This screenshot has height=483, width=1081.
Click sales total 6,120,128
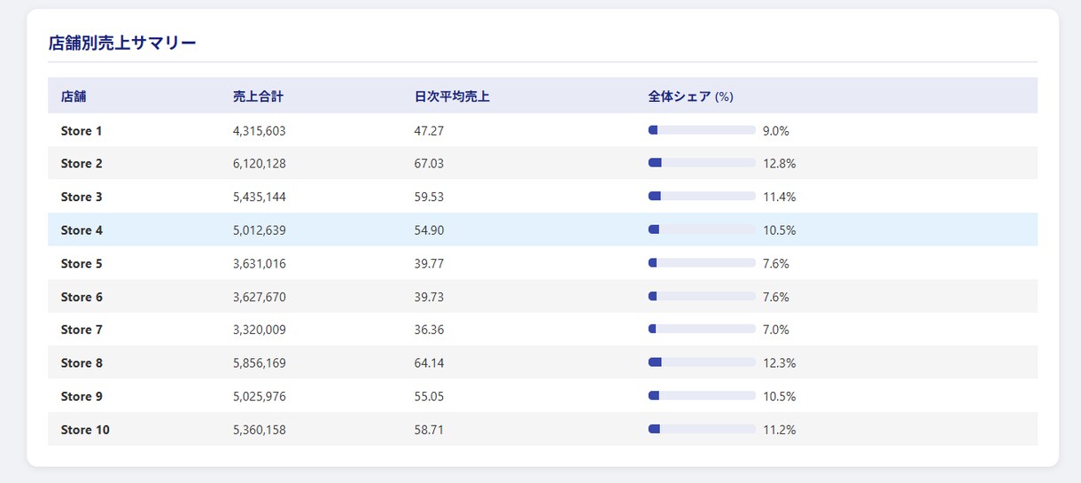260,163
